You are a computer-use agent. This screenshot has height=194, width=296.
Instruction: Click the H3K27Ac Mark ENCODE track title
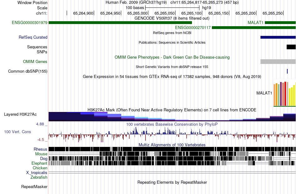click(172, 110)
